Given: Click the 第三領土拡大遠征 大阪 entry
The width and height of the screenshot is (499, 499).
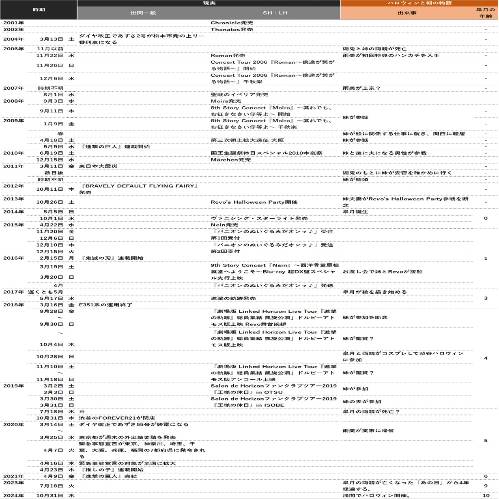Looking at the screenshot, I should [247, 140].
